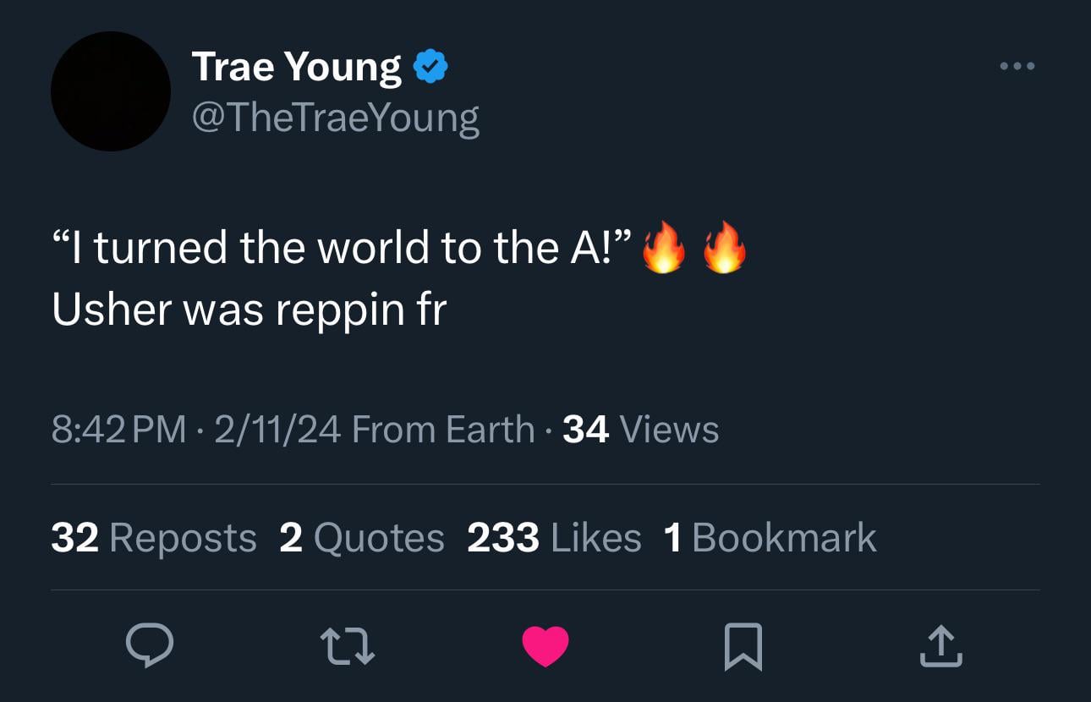Open the @TheTraeYoung handle link

pos(336,118)
